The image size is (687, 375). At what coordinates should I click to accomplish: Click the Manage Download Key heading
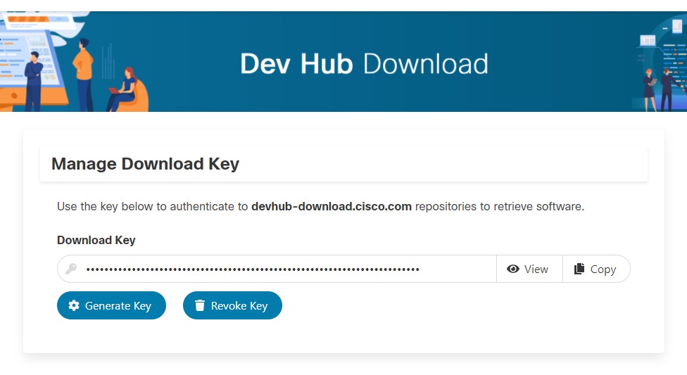(x=146, y=164)
